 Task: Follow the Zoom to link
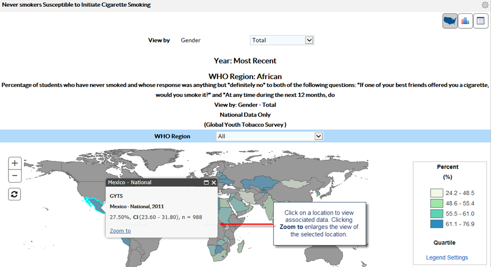click(x=120, y=231)
